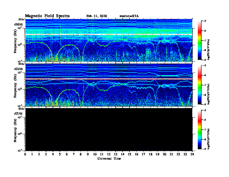Click hour 0 on time axis
Screen dimensions: 229x177
(x=25, y=154)
